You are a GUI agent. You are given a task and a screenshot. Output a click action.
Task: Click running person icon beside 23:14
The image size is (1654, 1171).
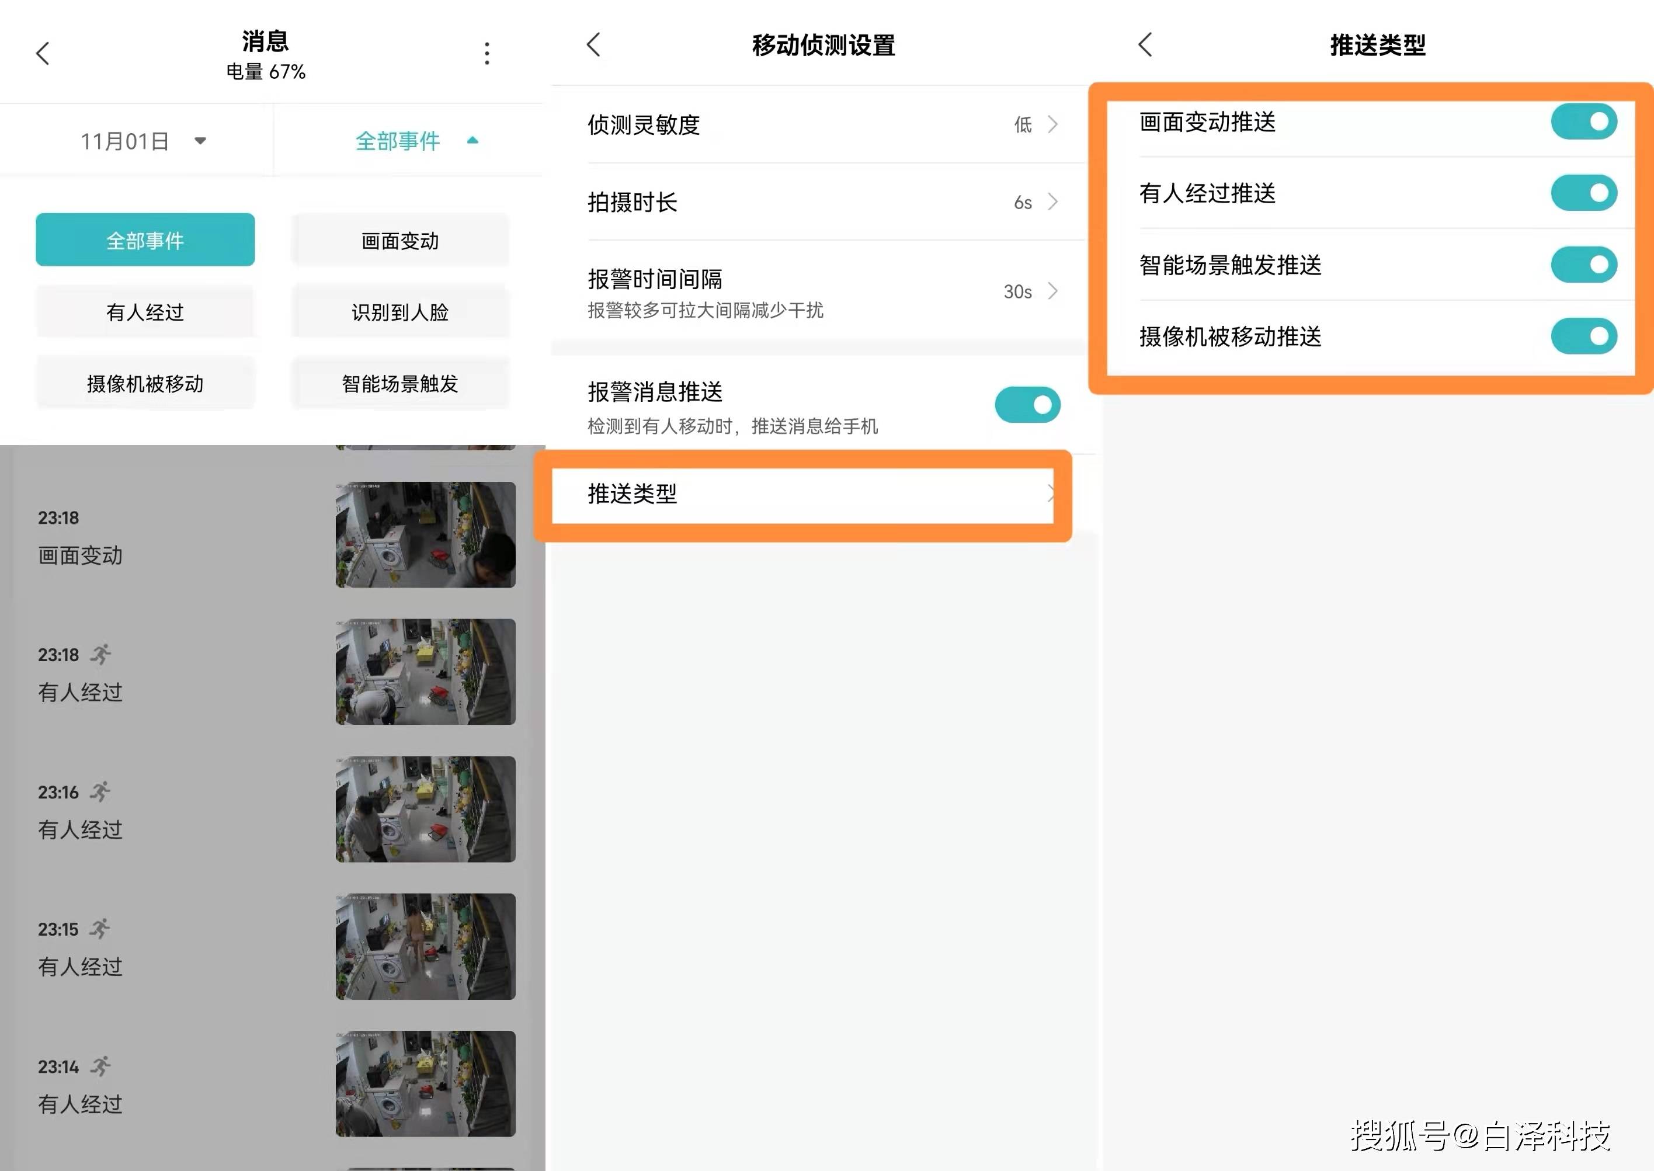[x=100, y=1066]
